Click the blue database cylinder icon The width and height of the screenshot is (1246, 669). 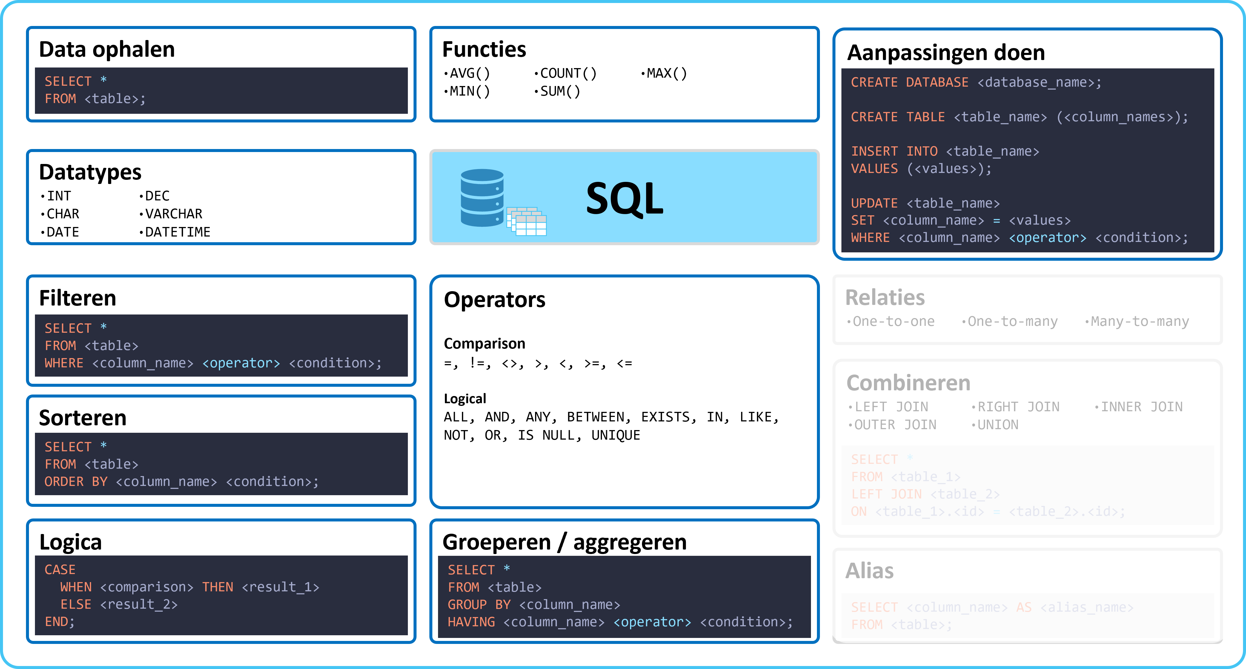click(x=482, y=198)
